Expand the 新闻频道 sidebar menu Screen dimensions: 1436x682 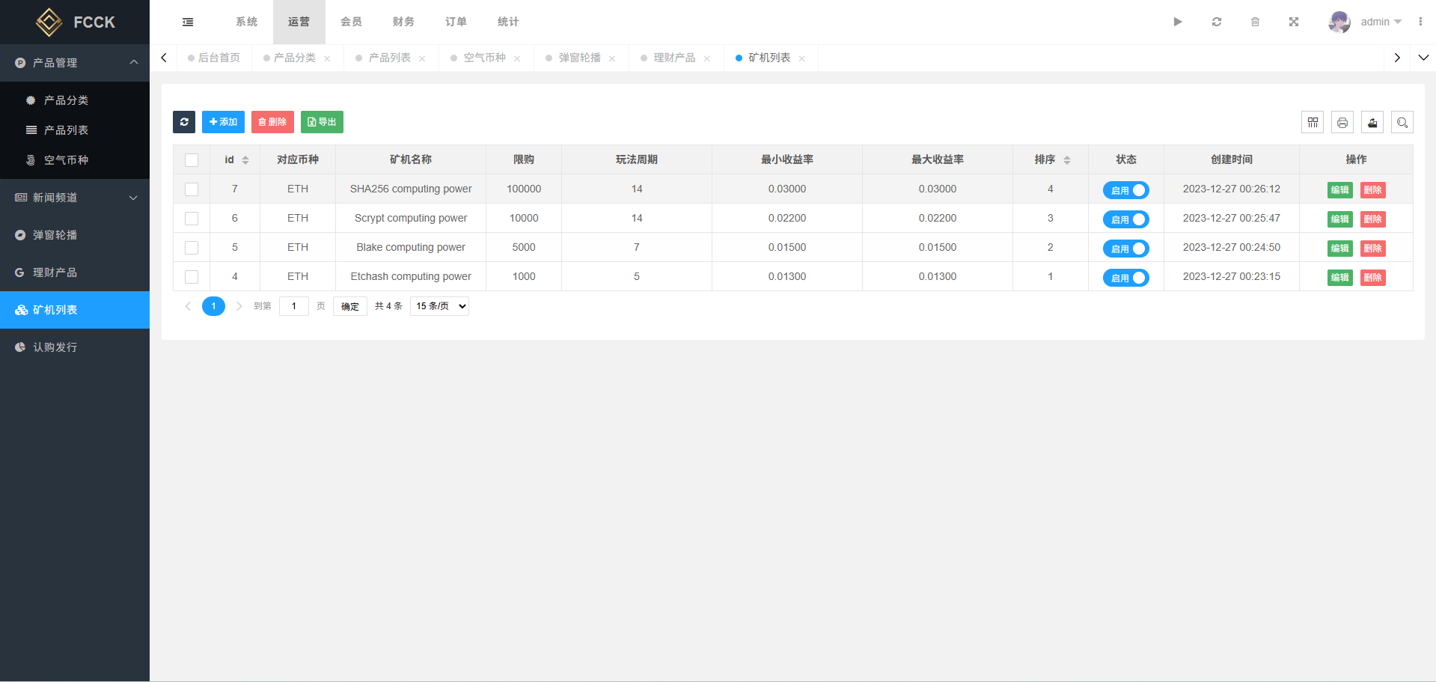[75, 198]
